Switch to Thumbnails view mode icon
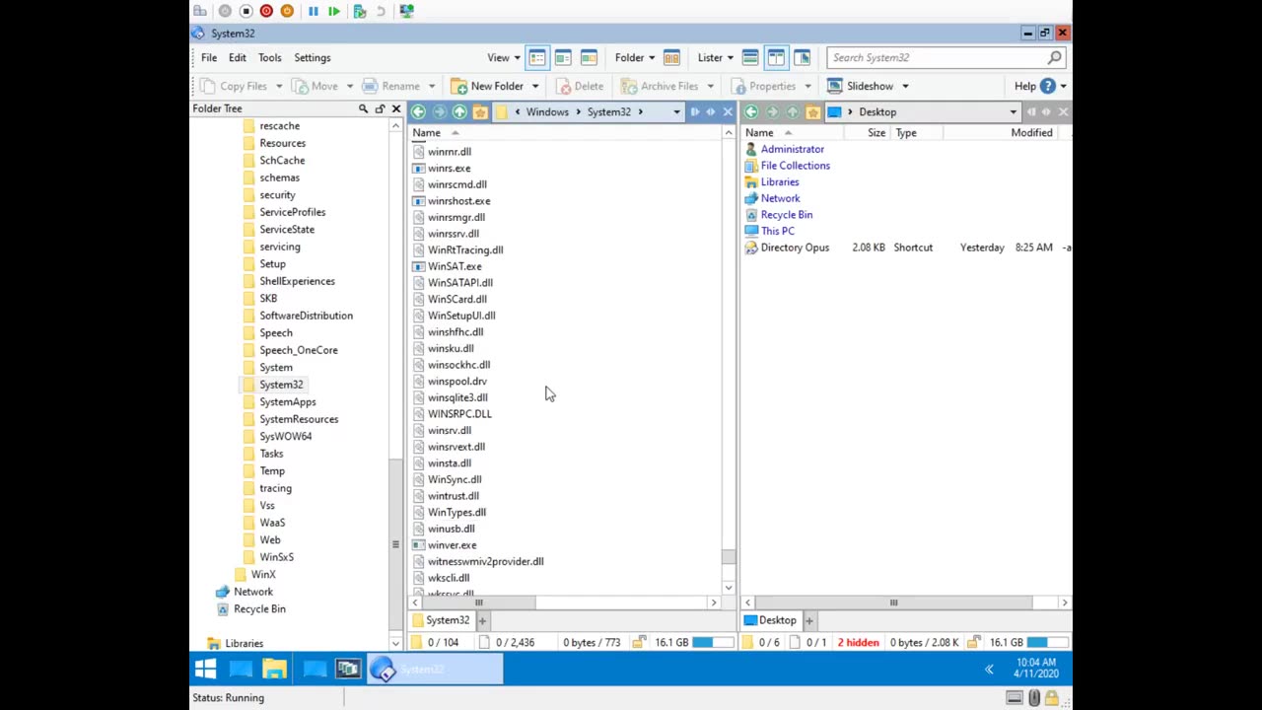 [x=589, y=57]
